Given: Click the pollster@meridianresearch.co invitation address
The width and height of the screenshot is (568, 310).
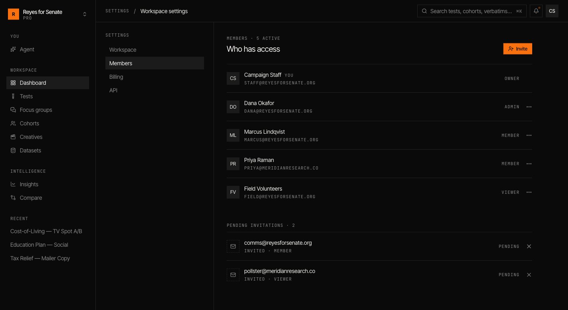Looking at the screenshot, I should click(280, 271).
